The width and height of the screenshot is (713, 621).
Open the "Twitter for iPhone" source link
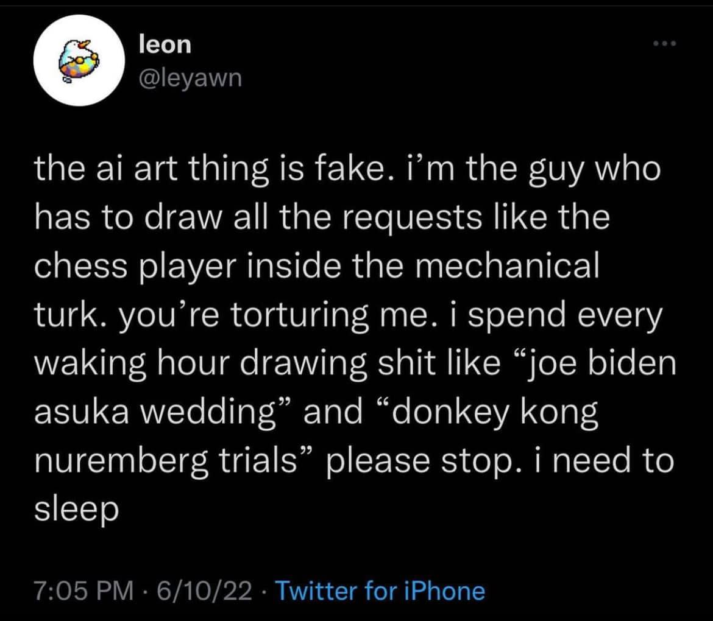pos(381,591)
